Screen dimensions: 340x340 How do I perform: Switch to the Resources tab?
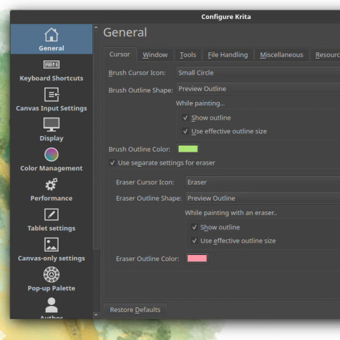click(x=325, y=55)
